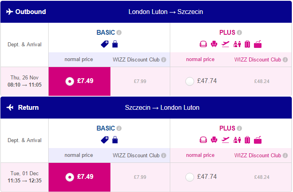Click return PLUS WIZZ Discount Club price £48.24
The width and height of the screenshot is (293, 192).
click(x=262, y=177)
